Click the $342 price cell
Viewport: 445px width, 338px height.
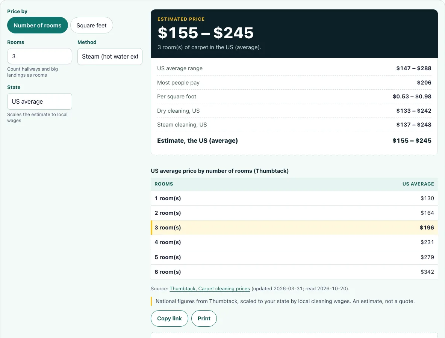[427, 272]
